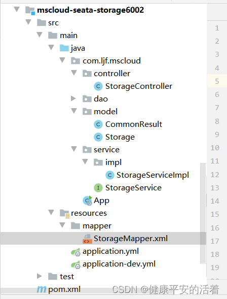Click the resources folder icon
Screen dimensions: 227x299
pyautogui.click(x=64, y=213)
